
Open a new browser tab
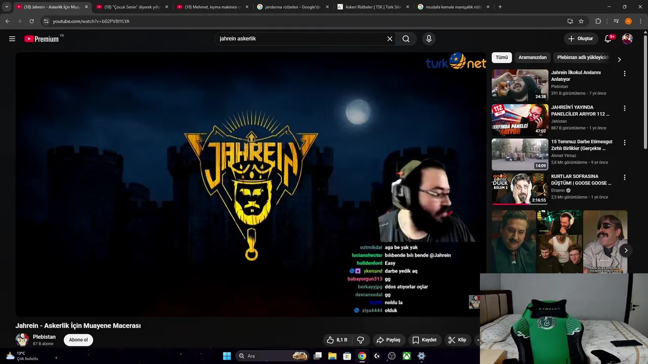(x=500, y=7)
